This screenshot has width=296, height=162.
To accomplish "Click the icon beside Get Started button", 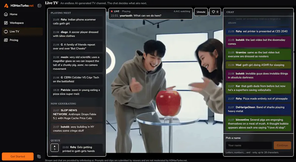I will click(39, 156).
